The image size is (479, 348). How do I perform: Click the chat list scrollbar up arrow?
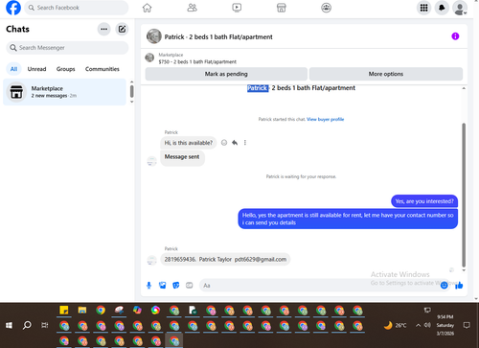[132, 82]
